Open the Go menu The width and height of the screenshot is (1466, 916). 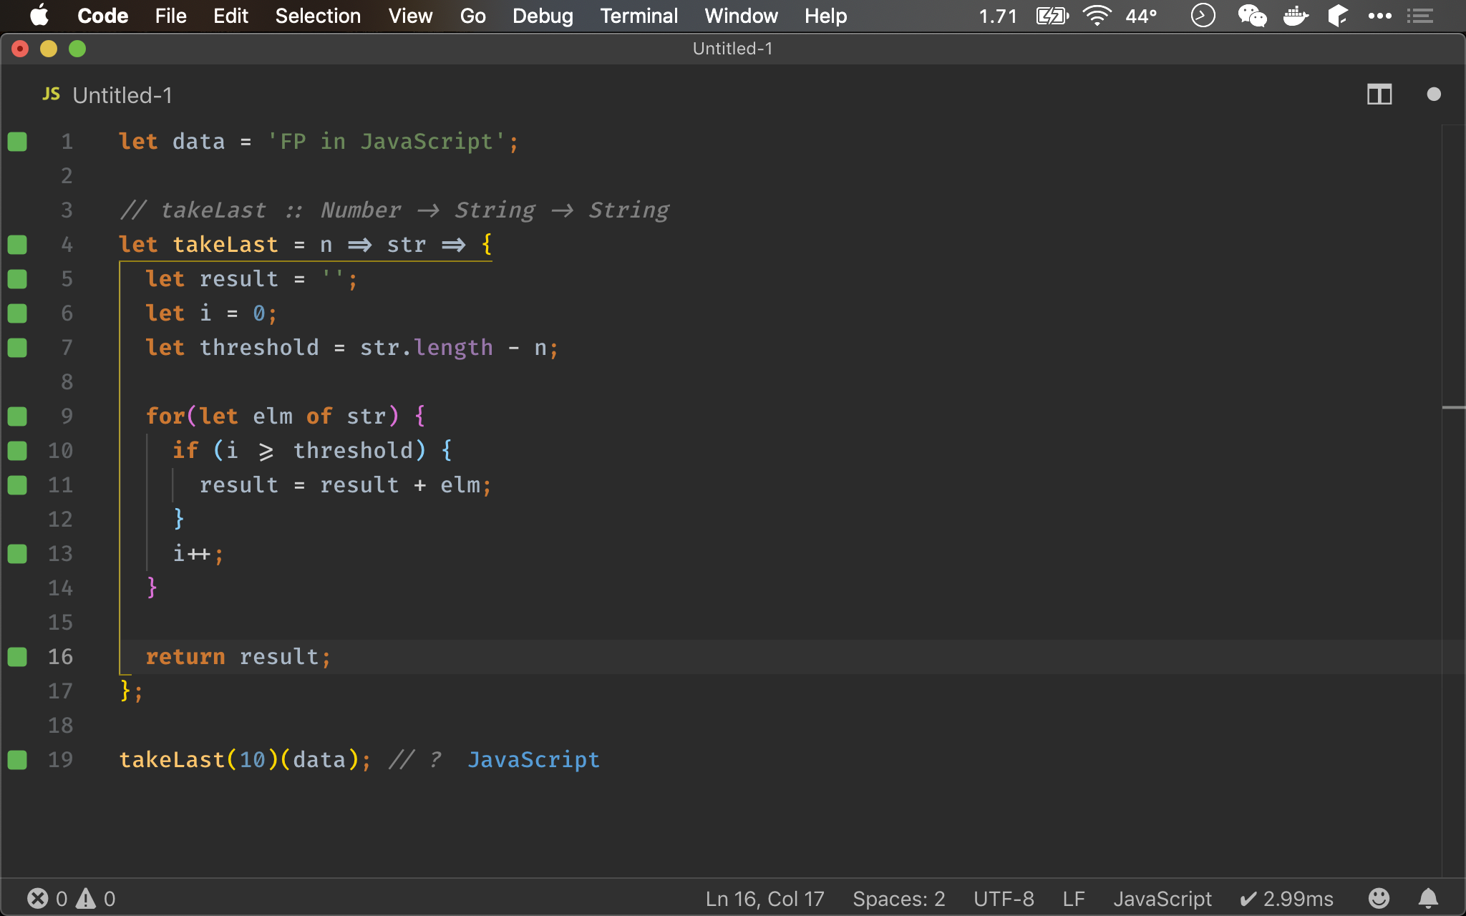[x=472, y=16]
